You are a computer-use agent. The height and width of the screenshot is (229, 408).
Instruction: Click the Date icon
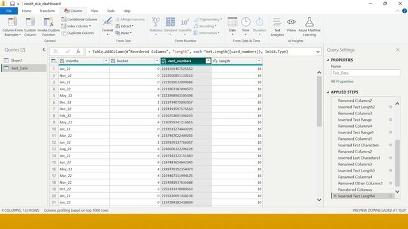[232, 22]
